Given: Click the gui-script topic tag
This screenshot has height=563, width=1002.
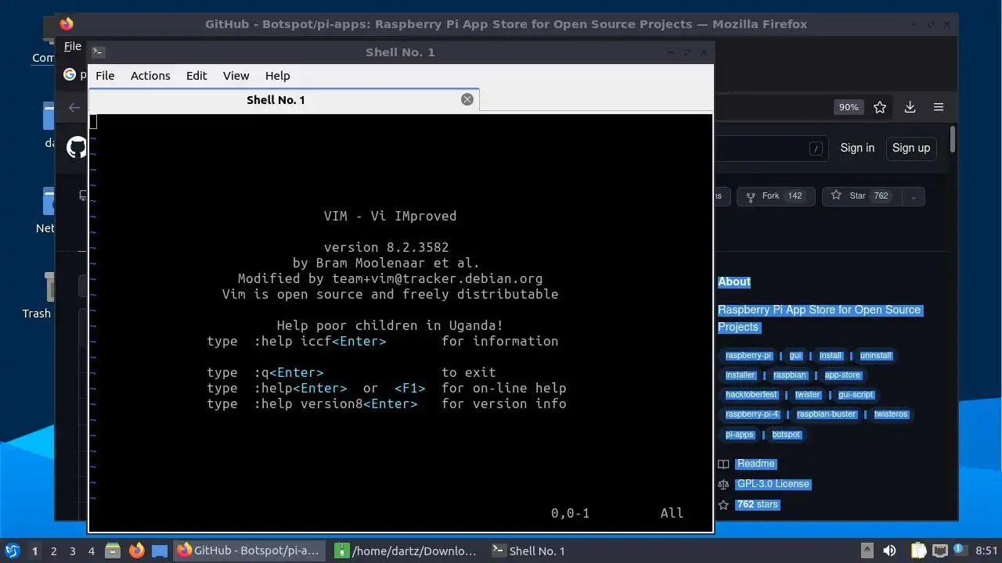Looking at the screenshot, I should point(856,395).
